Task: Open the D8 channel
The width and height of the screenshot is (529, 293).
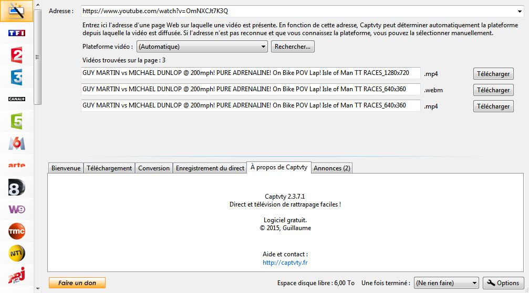Action: pyautogui.click(x=16, y=187)
